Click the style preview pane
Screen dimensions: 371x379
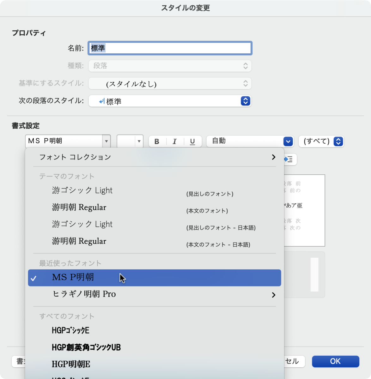tap(304, 210)
